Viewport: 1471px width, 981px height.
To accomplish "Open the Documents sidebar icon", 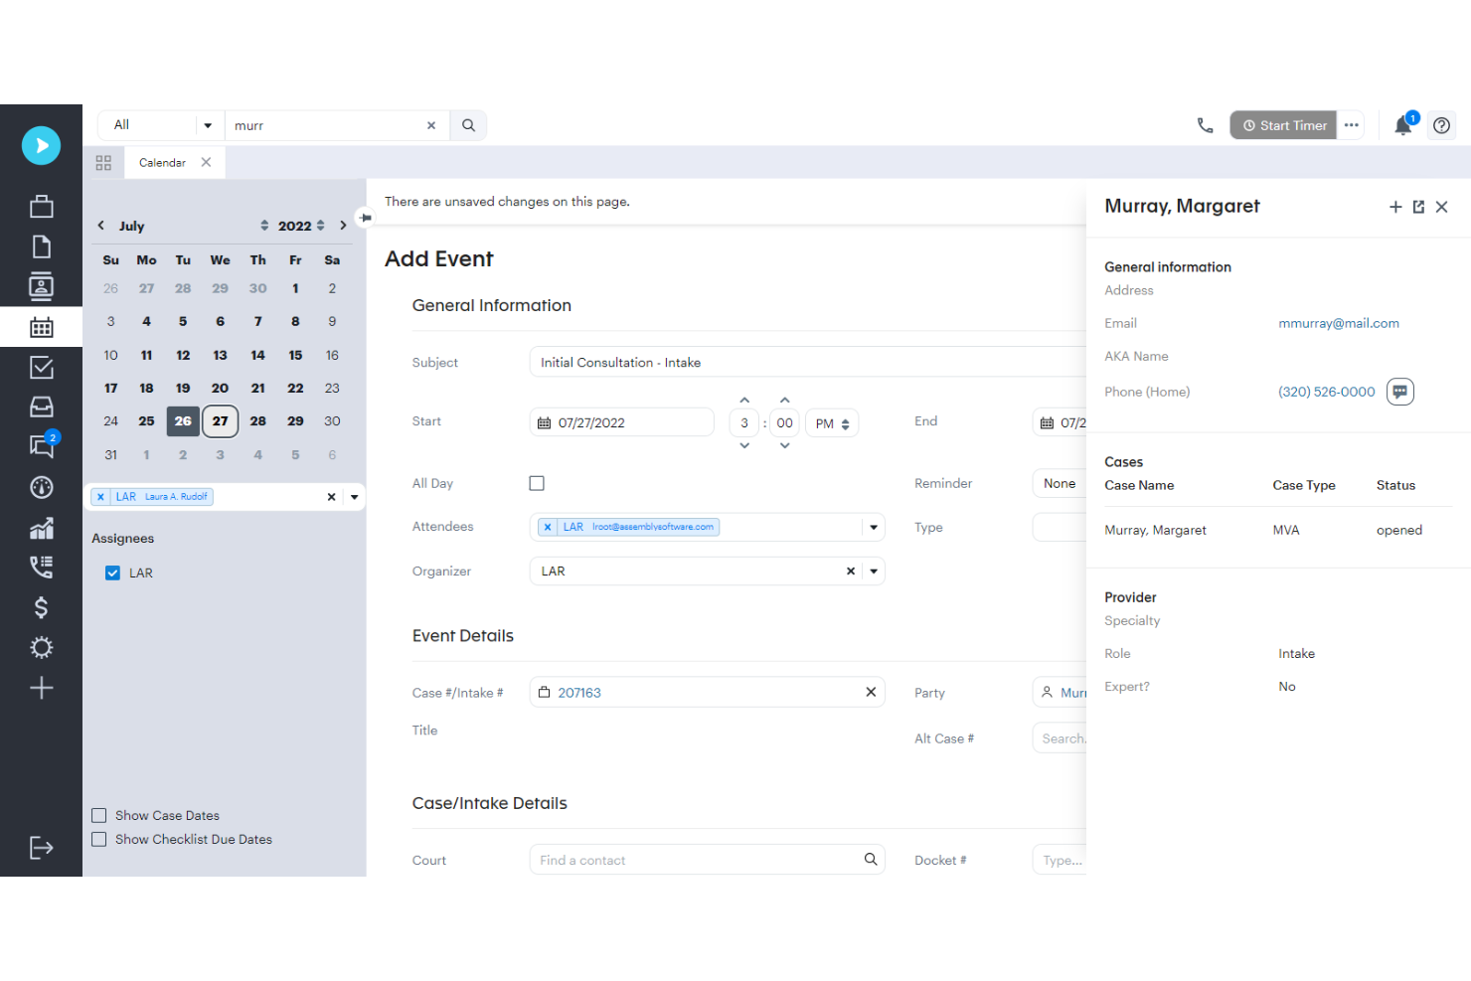I will [41, 246].
